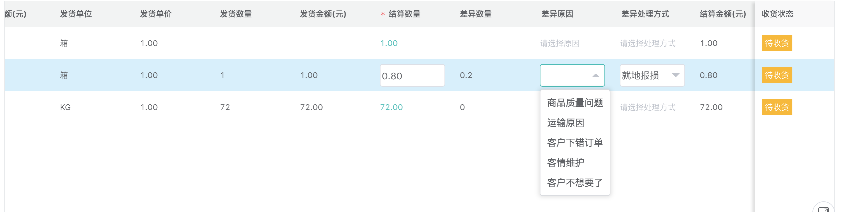Click the 待收货 status badge on the 箱 highlighted row
The width and height of the screenshot is (843, 212).
(x=777, y=75)
